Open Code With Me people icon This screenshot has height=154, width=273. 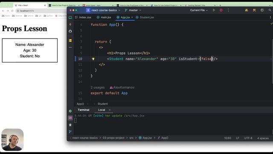coord(247,10)
